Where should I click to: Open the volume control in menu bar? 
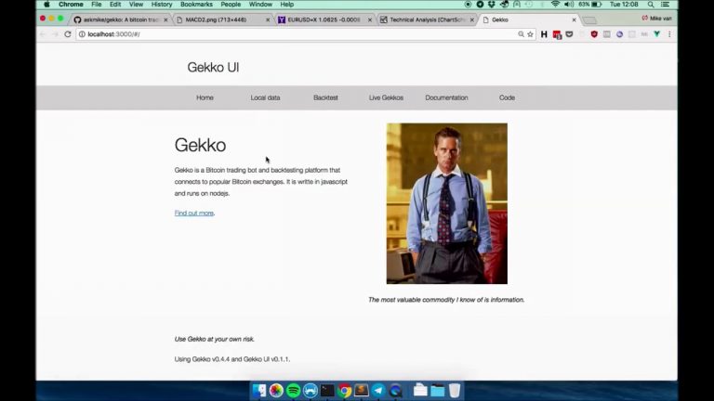569,5
